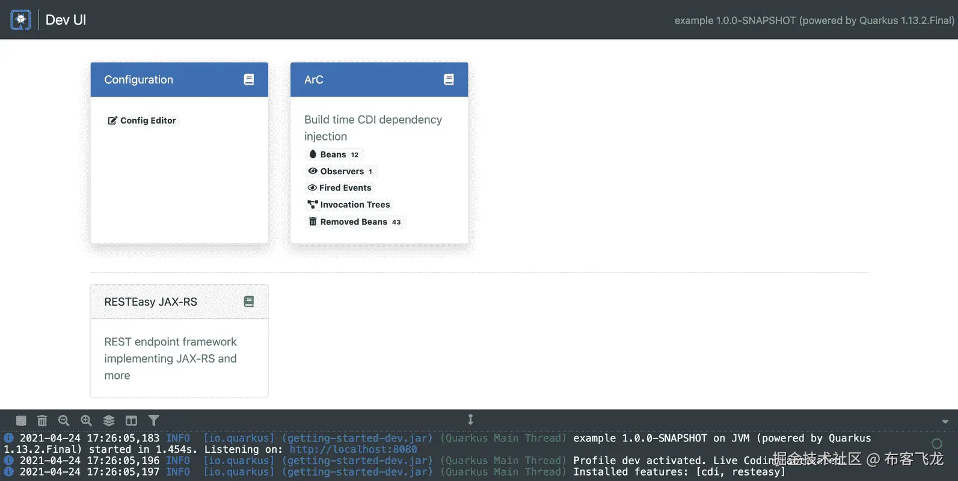Click the stop log square icon

(21, 420)
